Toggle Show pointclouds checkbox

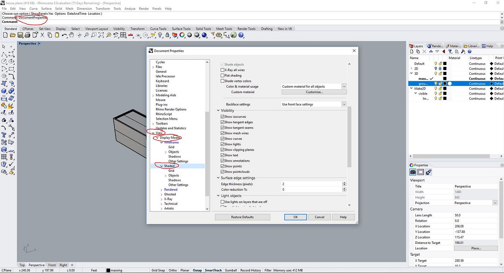222,172
